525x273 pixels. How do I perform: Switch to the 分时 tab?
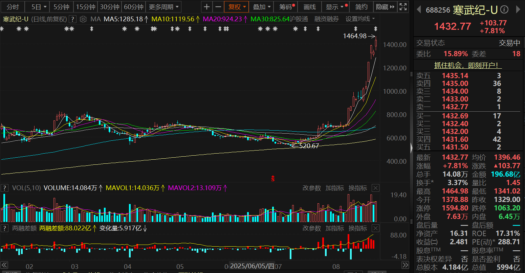13,7
